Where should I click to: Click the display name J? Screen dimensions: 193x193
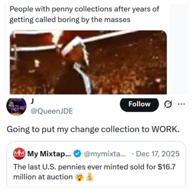pyautogui.click(x=32, y=101)
